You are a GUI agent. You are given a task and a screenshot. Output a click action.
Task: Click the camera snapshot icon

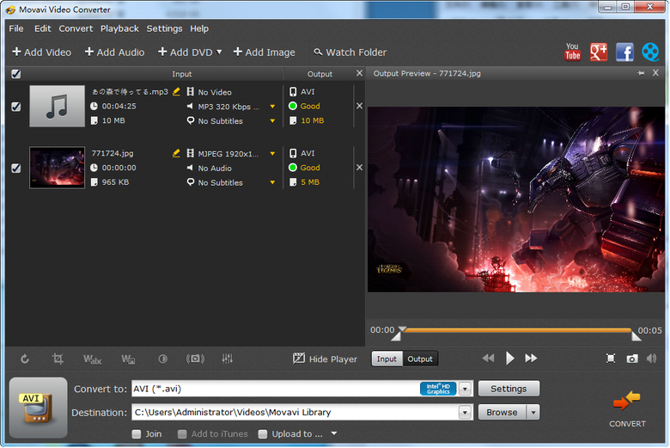click(x=632, y=359)
